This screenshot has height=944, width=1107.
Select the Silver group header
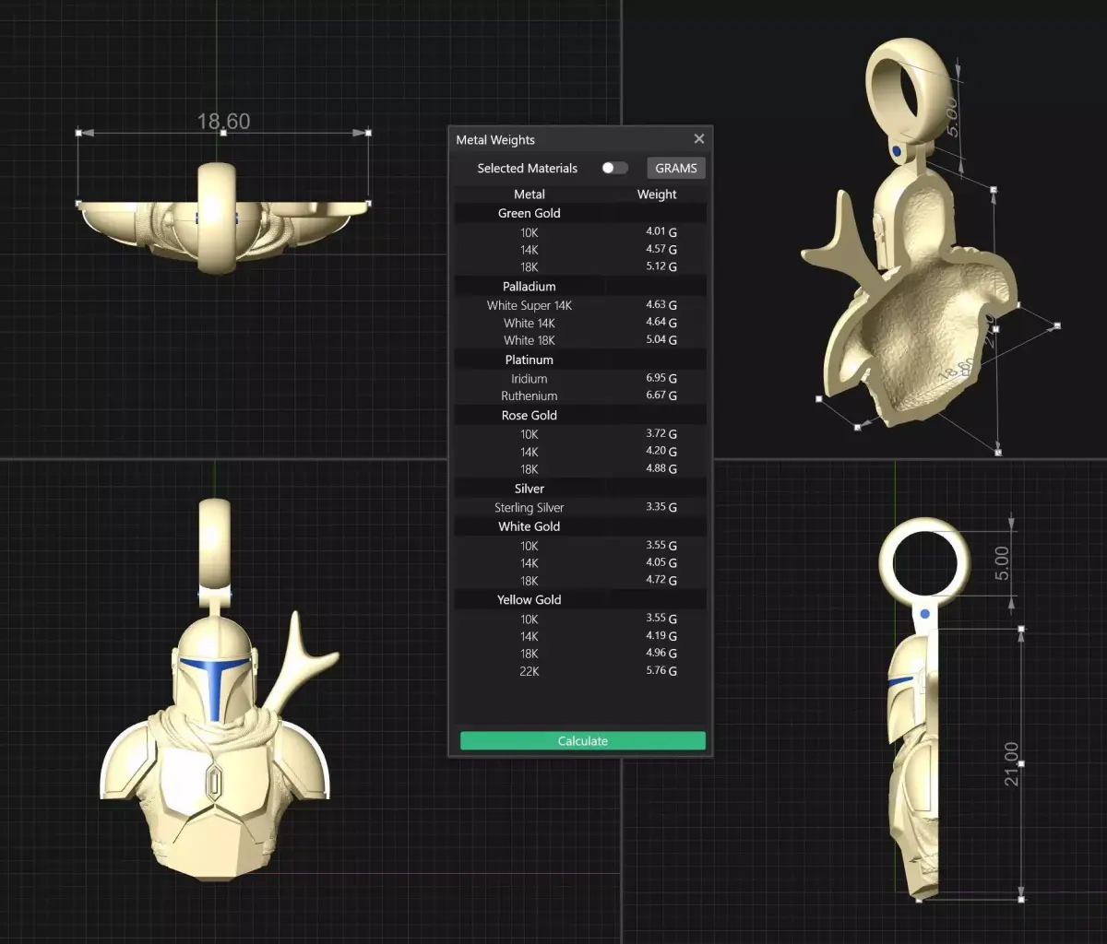tap(580, 489)
